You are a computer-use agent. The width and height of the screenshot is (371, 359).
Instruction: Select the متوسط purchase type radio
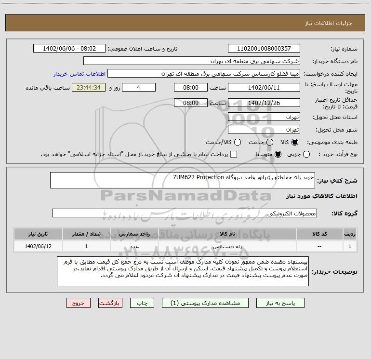point(278,154)
